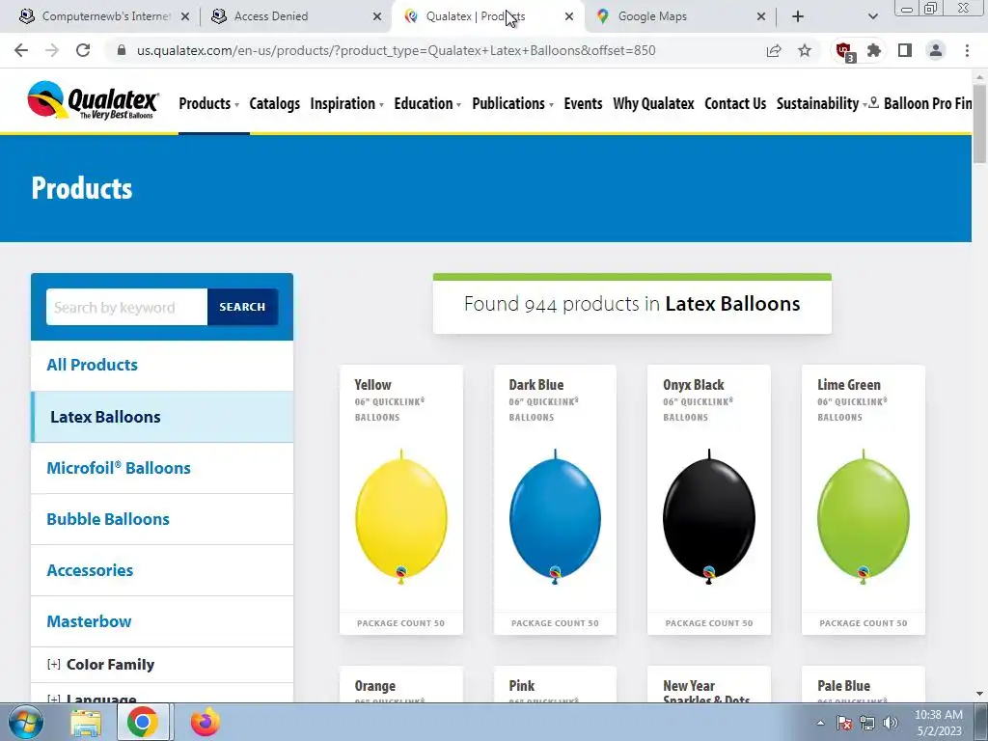Open a new browser tab

(798, 16)
